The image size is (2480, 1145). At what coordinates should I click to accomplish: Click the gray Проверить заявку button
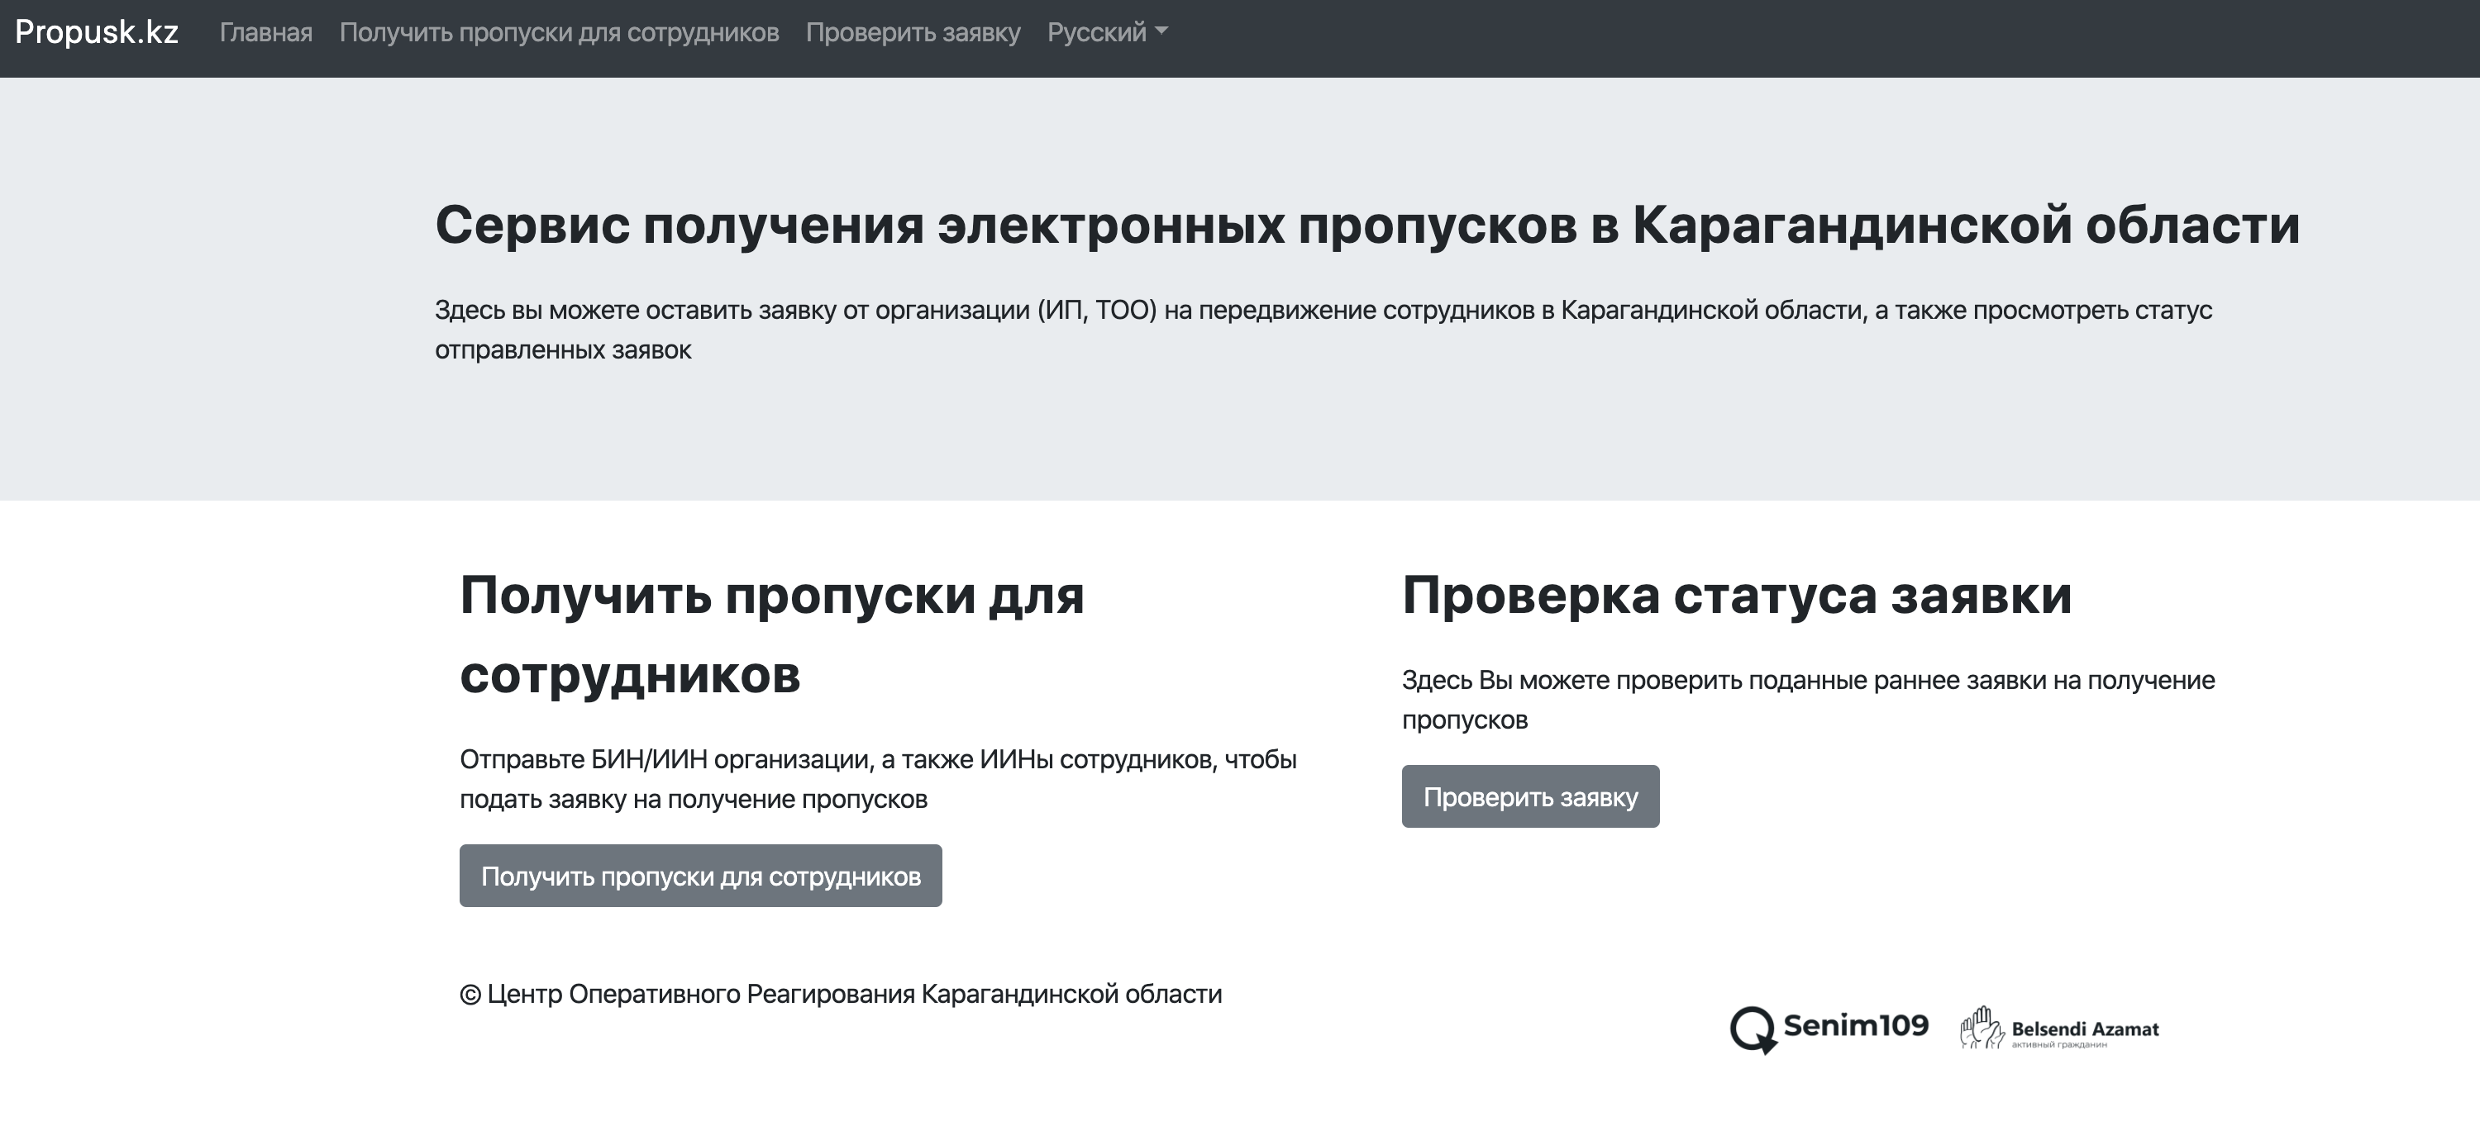[1530, 796]
